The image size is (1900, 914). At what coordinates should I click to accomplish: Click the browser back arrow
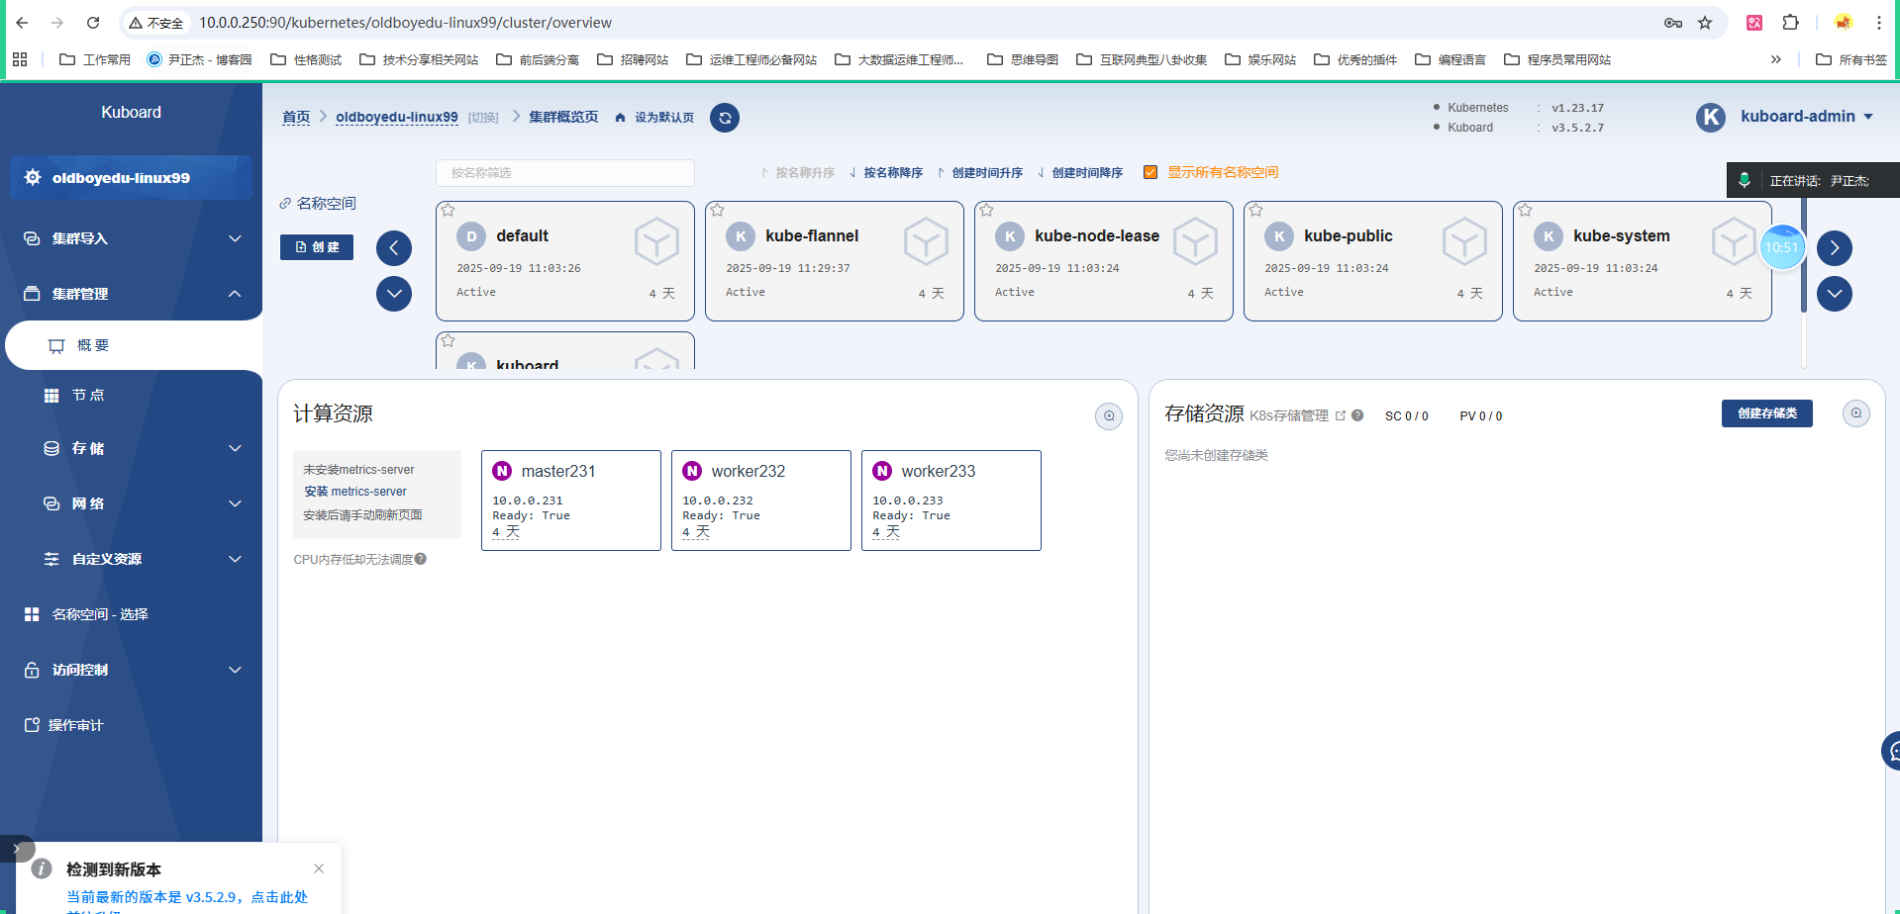[22, 23]
